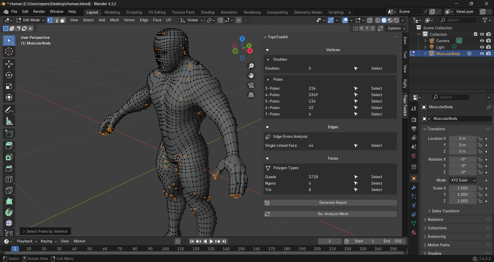Activate the Move tool
Screen dimensions: 494x262
[x=9, y=64]
